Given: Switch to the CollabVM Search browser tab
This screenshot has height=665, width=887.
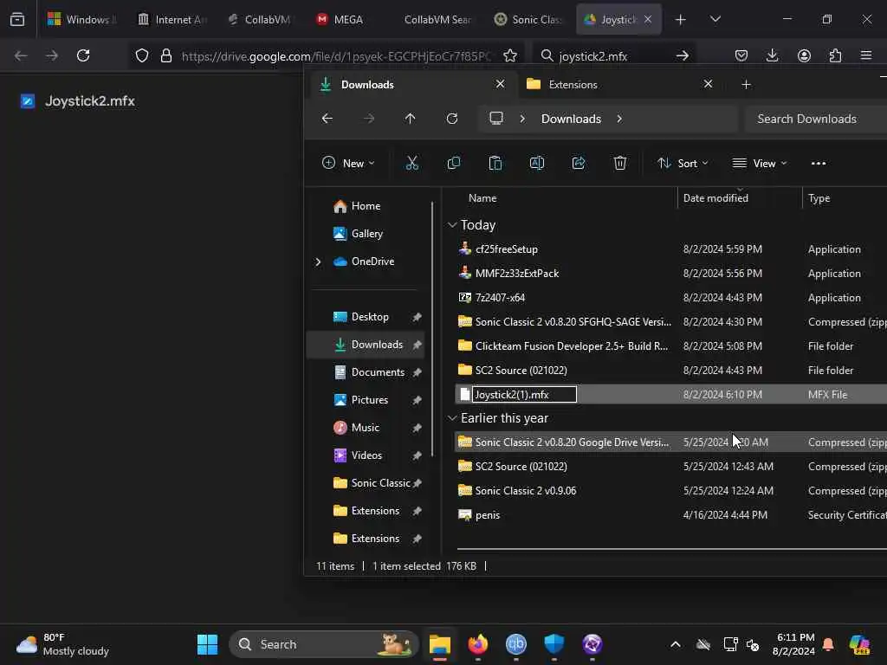Looking at the screenshot, I should pos(437,19).
